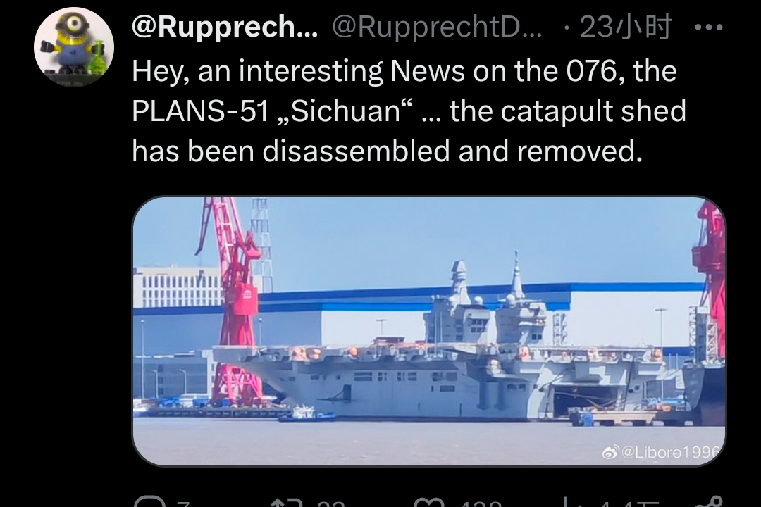Open the tweet text about the catapult shed

tap(409, 111)
